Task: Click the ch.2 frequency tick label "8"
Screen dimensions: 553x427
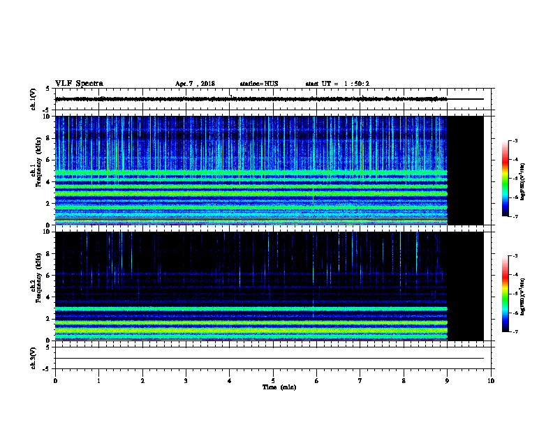Action: click(48, 254)
